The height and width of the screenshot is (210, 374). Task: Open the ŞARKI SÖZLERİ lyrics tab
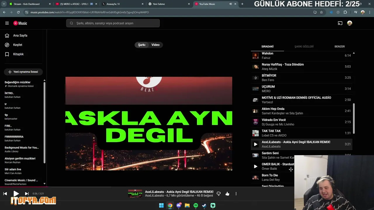[304, 46]
